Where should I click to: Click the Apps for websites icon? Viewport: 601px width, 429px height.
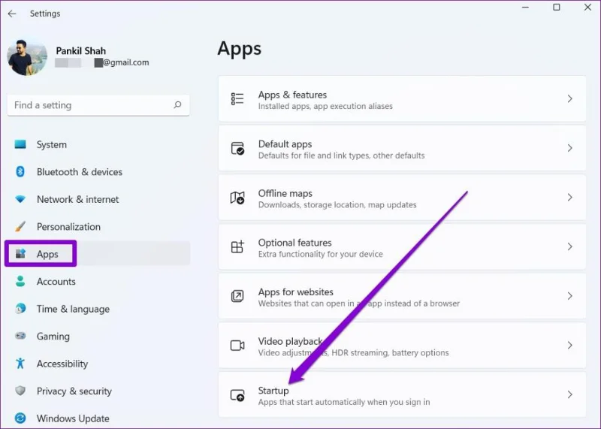click(237, 296)
